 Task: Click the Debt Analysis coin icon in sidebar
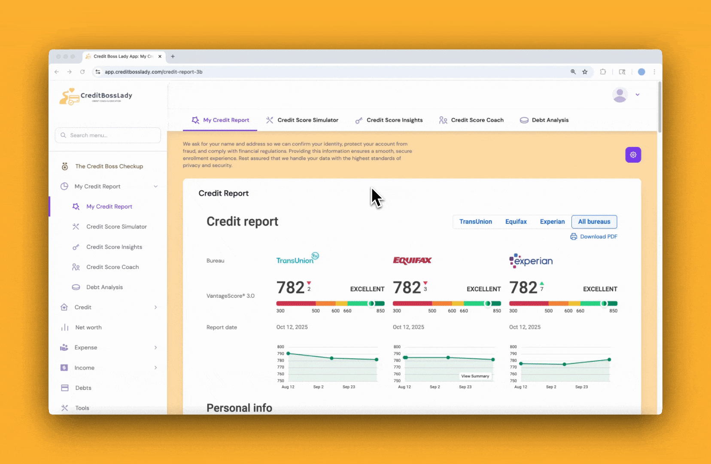76,287
